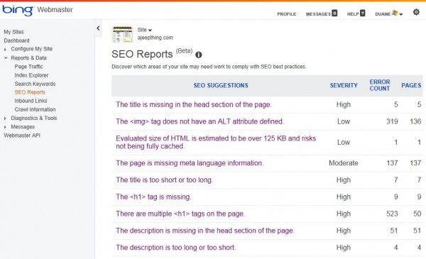Viewport: 426px width, 259px height.
Task: Click the Bing logo
Action: (18, 10)
